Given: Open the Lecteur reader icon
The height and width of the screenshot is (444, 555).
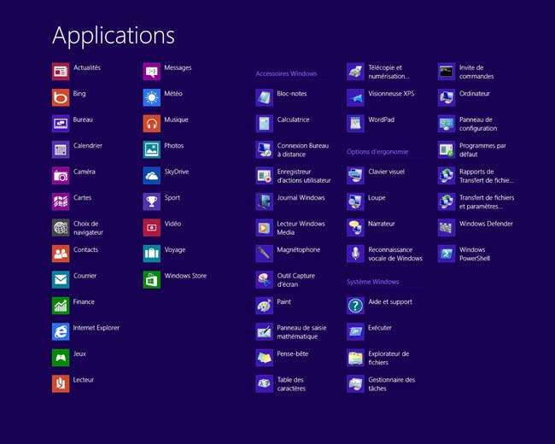Looking at the screenshot, I should click(x=61, y=383).
